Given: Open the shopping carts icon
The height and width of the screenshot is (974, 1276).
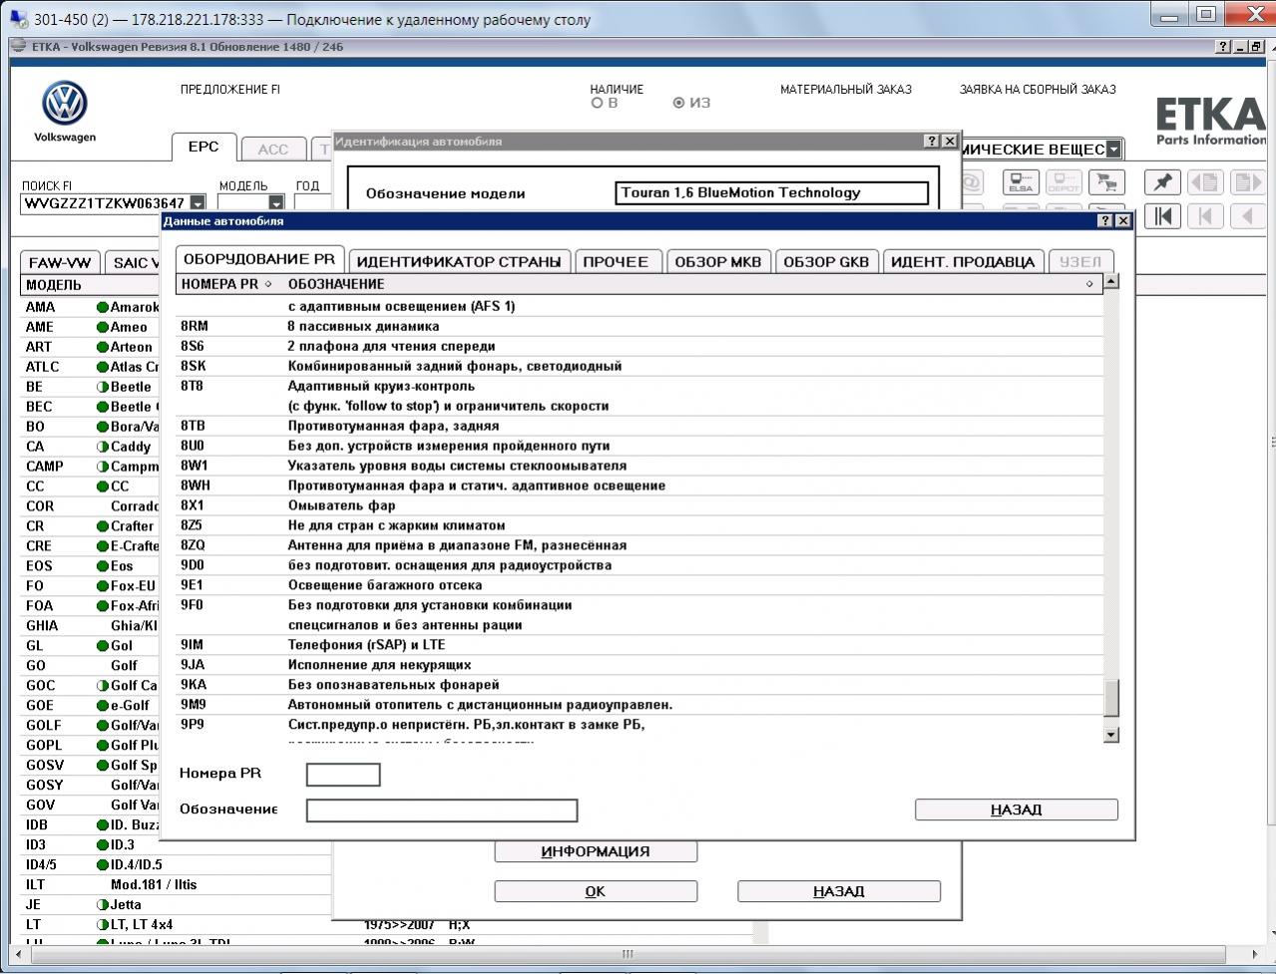Looking at the screenshot, I should [x=1104, y=183].
